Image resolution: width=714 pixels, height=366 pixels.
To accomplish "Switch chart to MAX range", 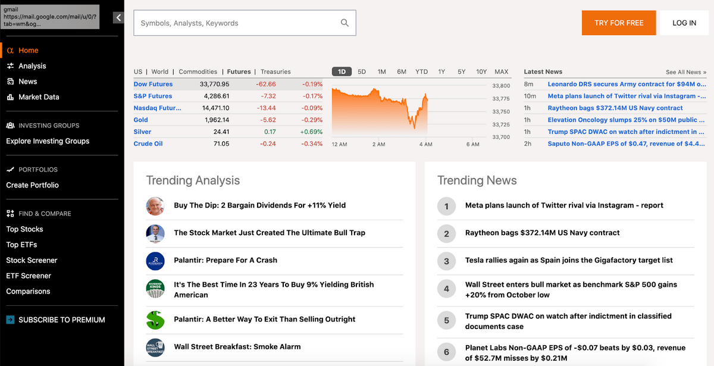I will click(502, 72).
